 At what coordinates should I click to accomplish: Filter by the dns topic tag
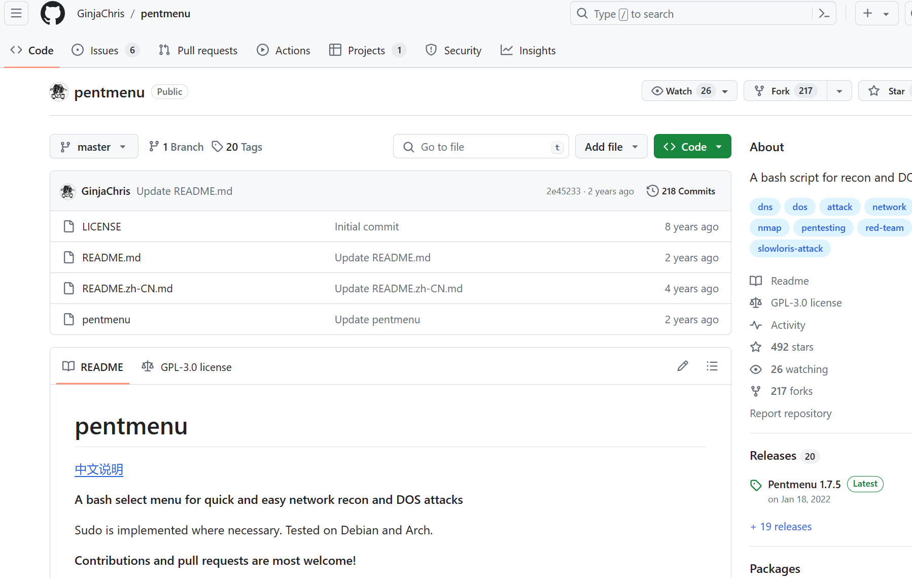click(x=765, y=207)
